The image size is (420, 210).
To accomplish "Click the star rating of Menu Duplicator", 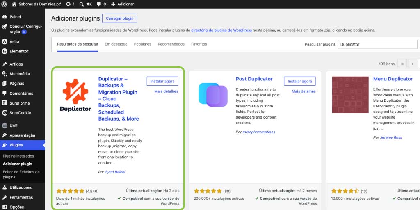I will pyautogui.click(x=345, y=191).
